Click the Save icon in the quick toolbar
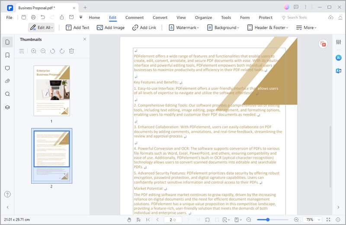This screenshot has width=346, height=225. [x=24, y=17]
